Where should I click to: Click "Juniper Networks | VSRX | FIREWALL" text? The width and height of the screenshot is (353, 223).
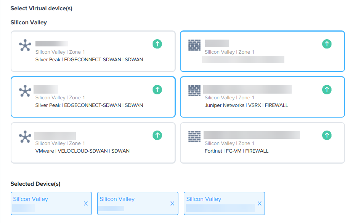(246, 105)
